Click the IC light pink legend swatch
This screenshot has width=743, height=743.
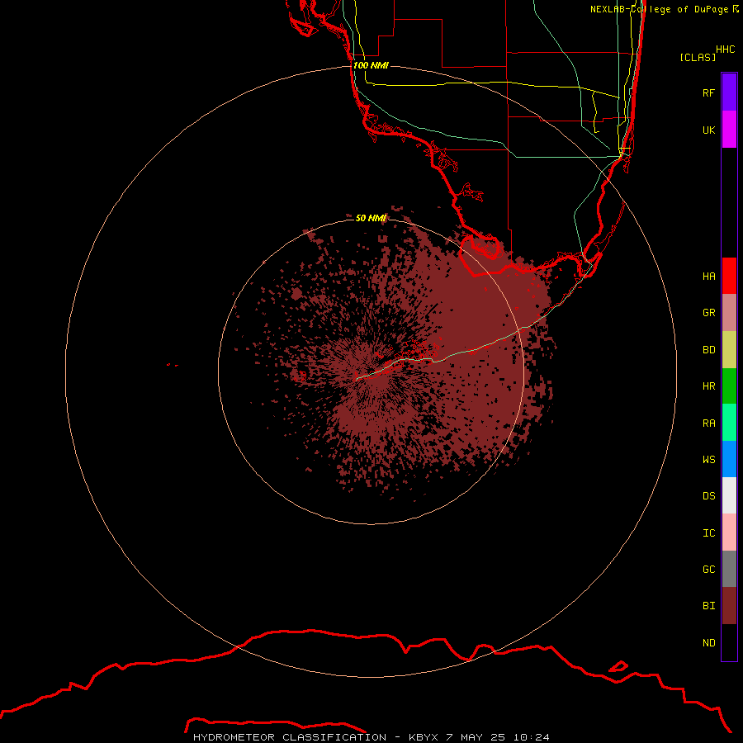[x=729, y=532]
